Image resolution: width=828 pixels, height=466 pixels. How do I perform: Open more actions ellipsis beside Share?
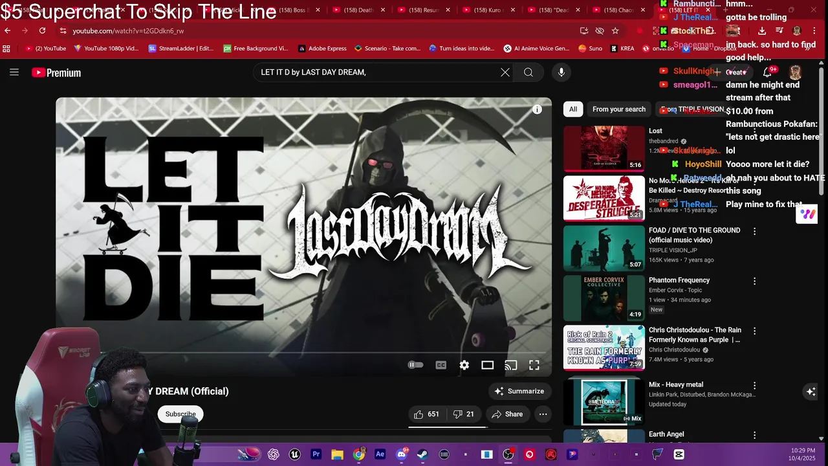click(543, 414)
